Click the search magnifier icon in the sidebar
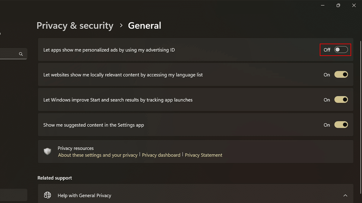 point(21,54)
